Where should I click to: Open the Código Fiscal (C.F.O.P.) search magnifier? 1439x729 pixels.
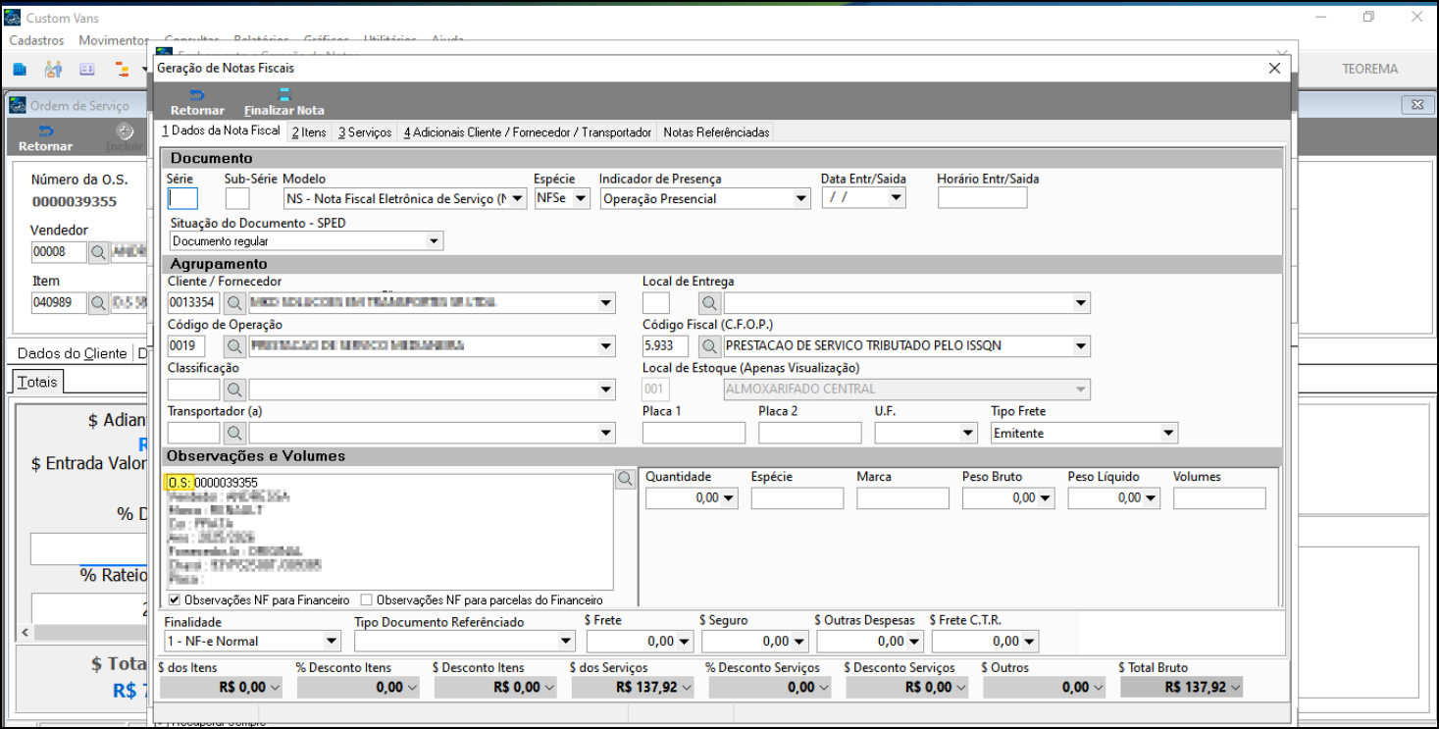click(709, 345)
